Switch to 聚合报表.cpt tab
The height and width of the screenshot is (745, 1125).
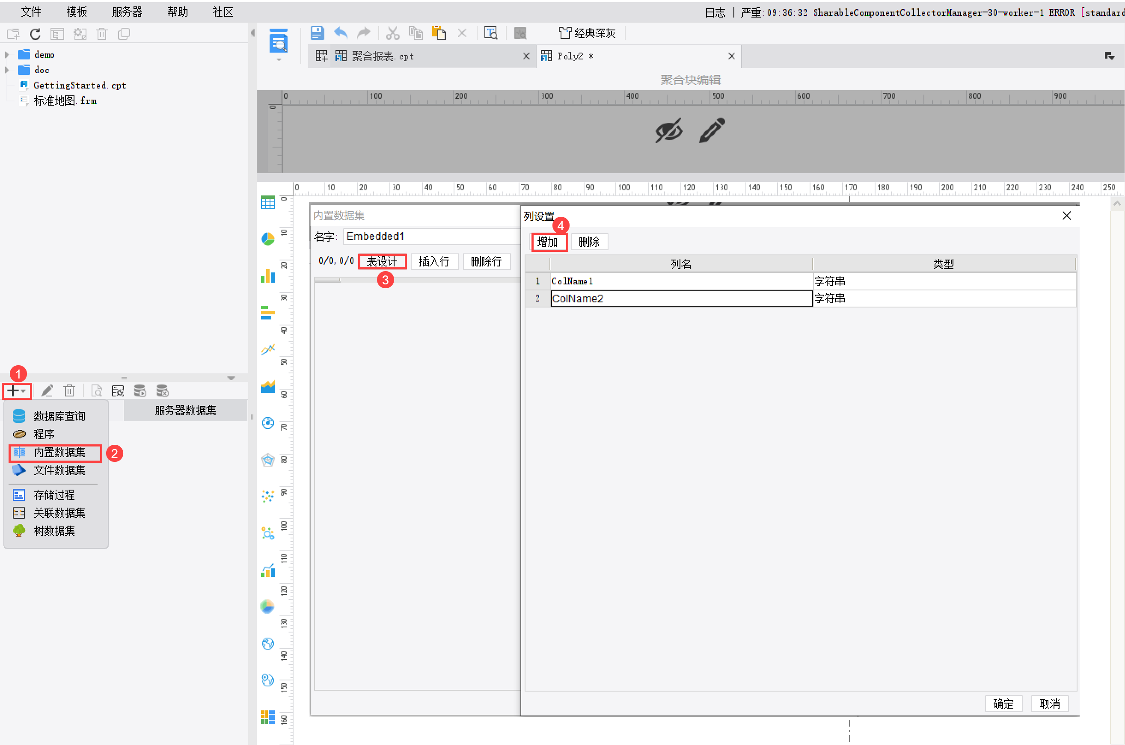(383, 56)
